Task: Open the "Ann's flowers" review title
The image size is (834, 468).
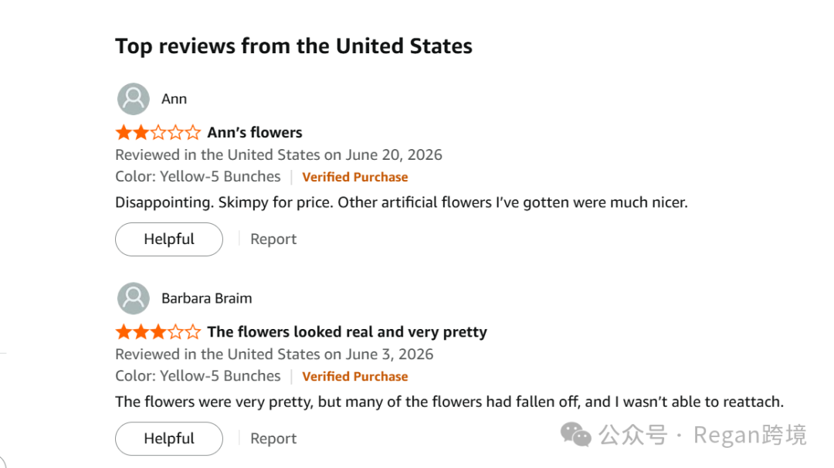Action: pyautogui.click(x=255, y=132)
